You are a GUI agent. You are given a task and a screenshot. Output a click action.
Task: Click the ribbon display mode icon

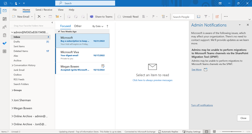(x=220, y=3)
